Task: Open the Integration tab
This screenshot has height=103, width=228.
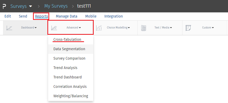Action: (114, 16)
